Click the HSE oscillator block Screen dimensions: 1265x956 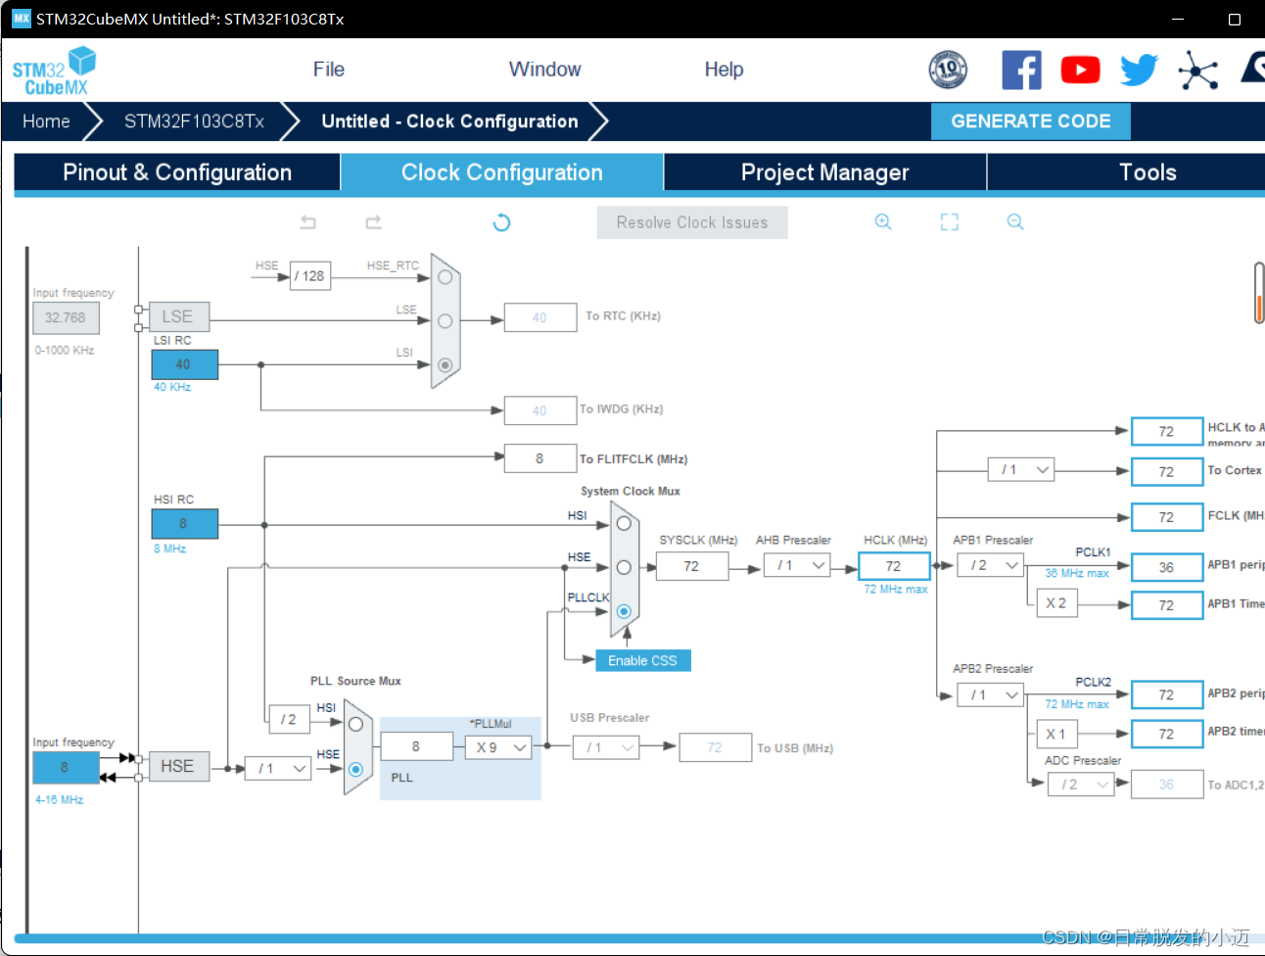coord(177,766)
